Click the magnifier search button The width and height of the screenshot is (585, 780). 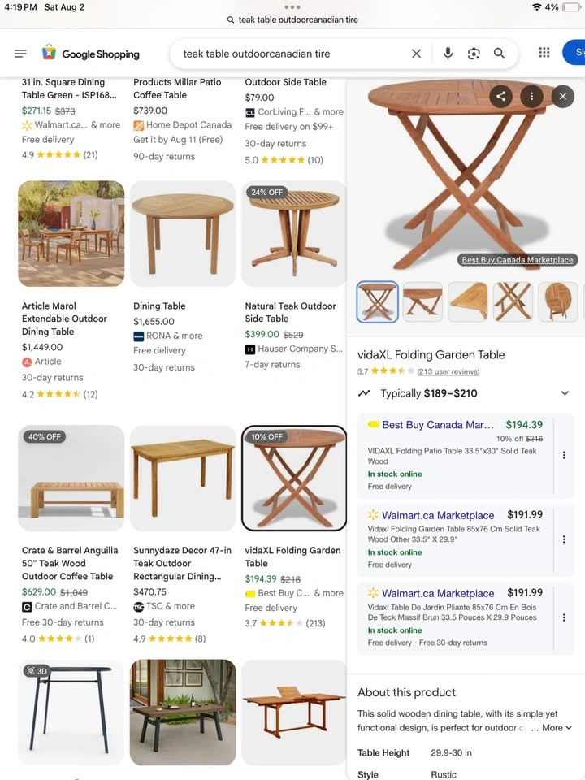(x=499, y=54)
